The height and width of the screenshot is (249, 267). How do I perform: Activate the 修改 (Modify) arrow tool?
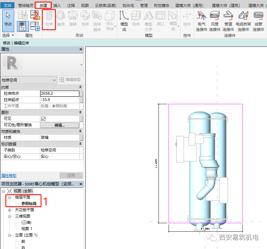coord(8,18)
